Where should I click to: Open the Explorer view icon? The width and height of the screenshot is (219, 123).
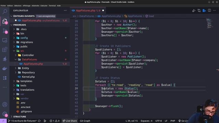pos(5,21)
